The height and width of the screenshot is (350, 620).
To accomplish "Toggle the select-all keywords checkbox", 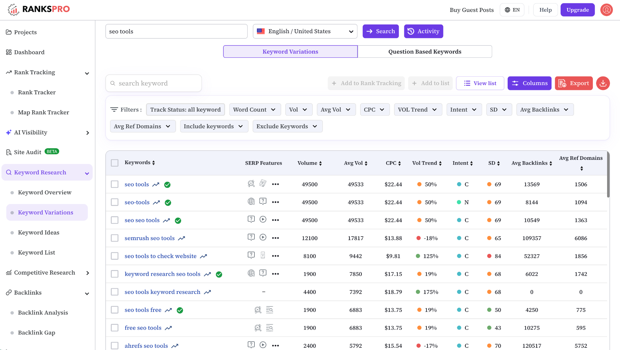I will (115, 163).
